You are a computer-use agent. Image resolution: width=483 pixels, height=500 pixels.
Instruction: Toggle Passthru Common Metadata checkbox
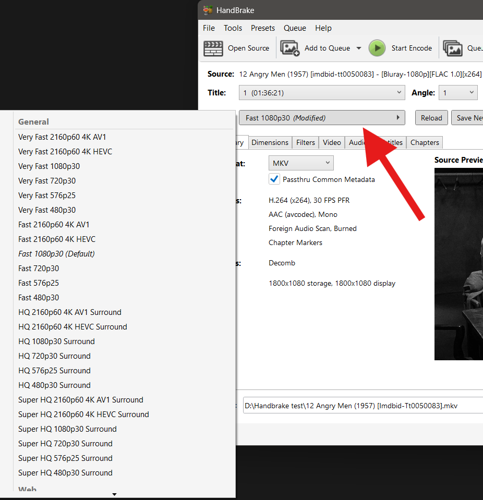coord(274,179)
